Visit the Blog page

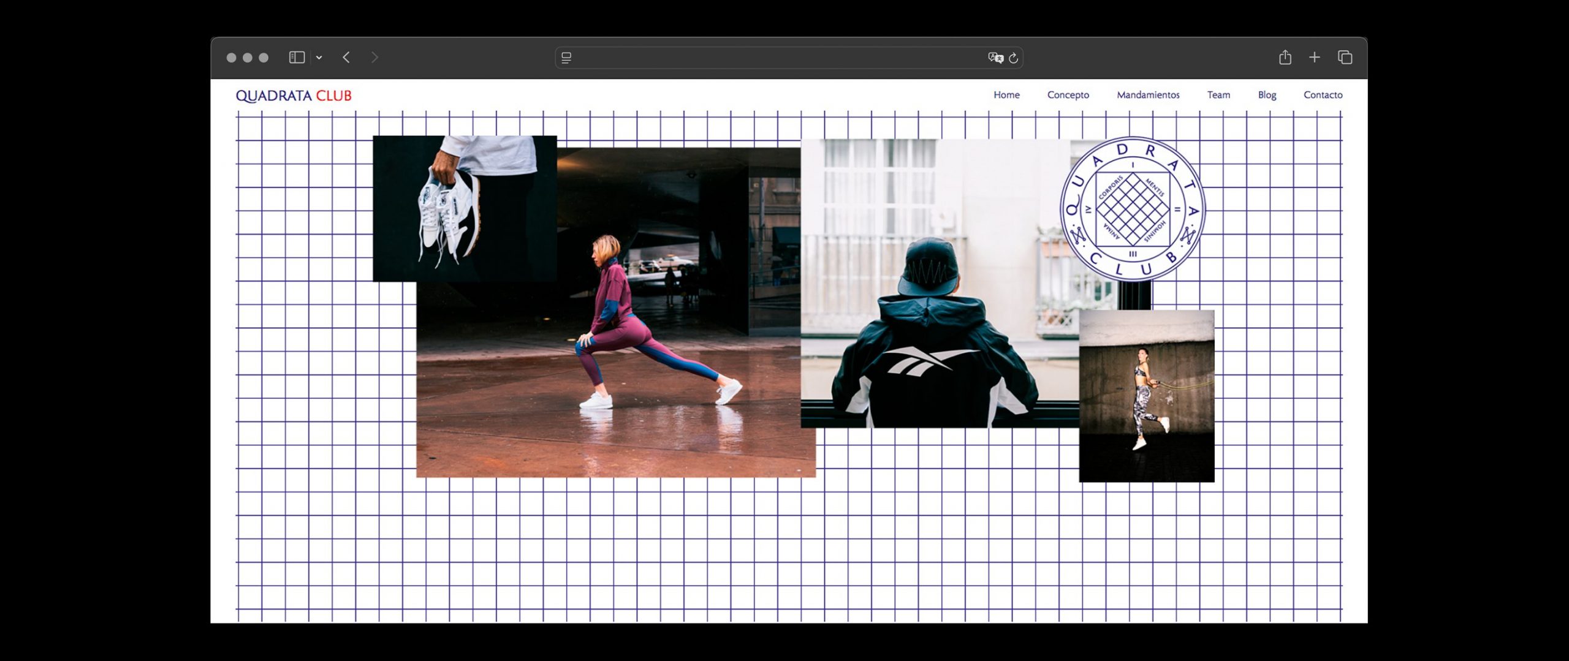coord(1267,95)
